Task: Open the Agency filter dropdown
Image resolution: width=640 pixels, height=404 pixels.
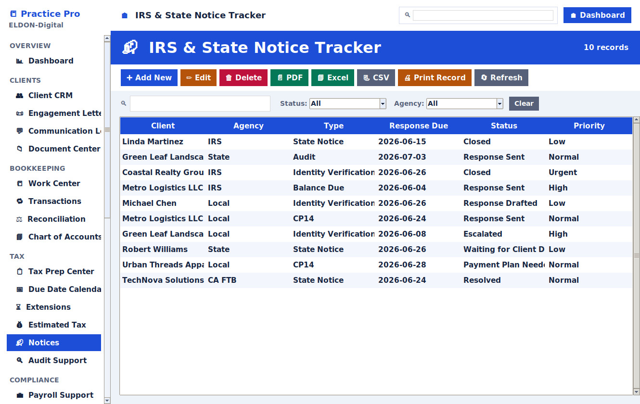Action: pos(465,103)
